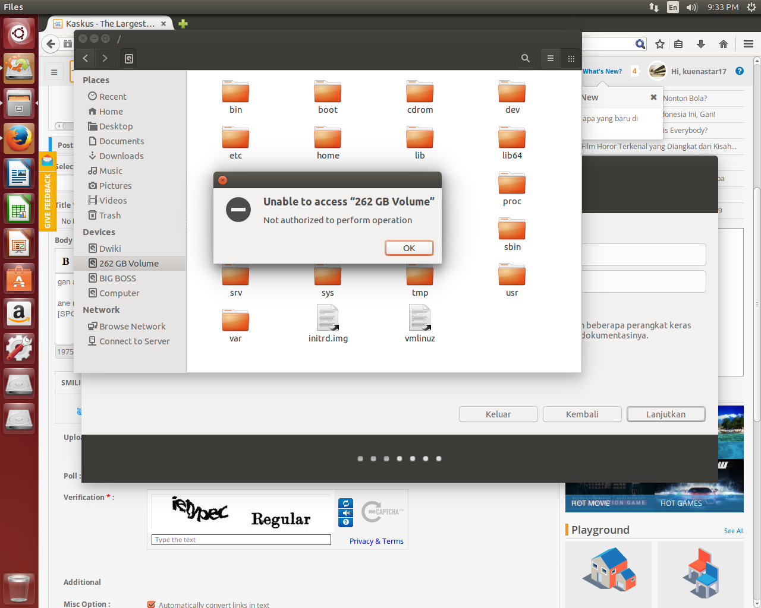Open the session gear menu in the top bar

[751, 7]
